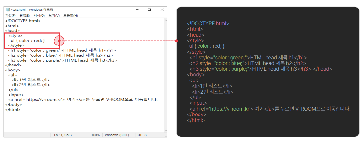
Task: Open the 편집(E) menu
Action: pos(25,15)
